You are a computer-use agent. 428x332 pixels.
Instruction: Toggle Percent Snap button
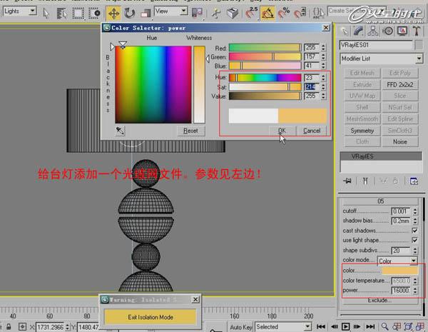(x=284, y=13)
